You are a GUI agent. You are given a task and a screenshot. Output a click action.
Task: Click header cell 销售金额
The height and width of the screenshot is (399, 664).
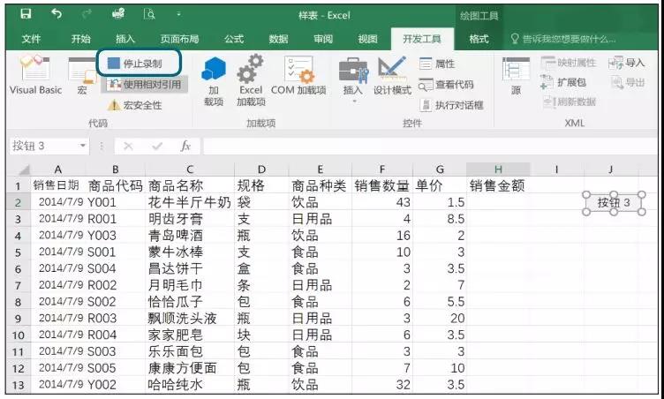tap(497, 185)
